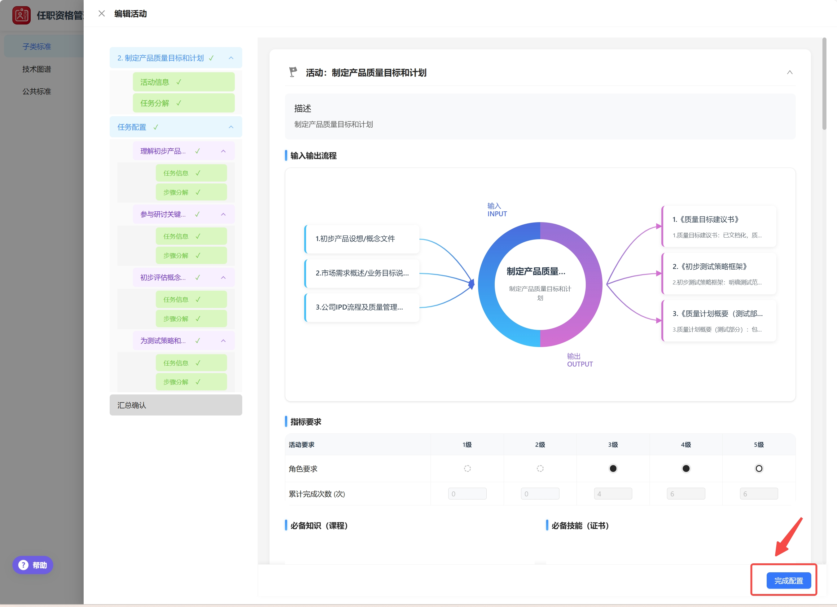The height and width of the screenshot is (607, 837).
Task: Select 角色要求 radio under 5级
Action: point(759,468)
